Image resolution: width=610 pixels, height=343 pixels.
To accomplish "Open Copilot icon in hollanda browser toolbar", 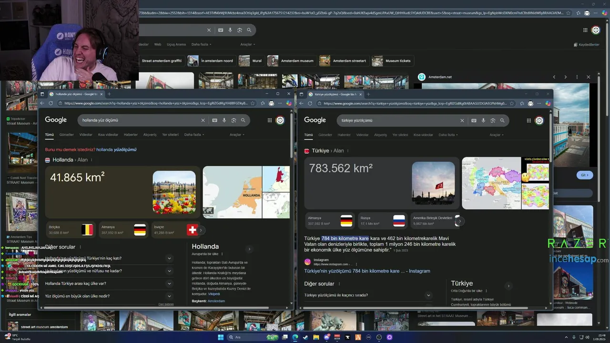I will (x=289, y=103).
